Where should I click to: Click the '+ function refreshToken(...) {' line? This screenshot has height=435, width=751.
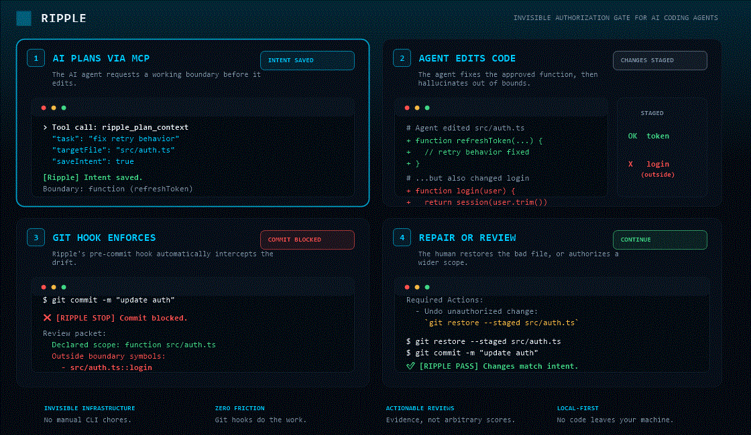coord(474,141)
